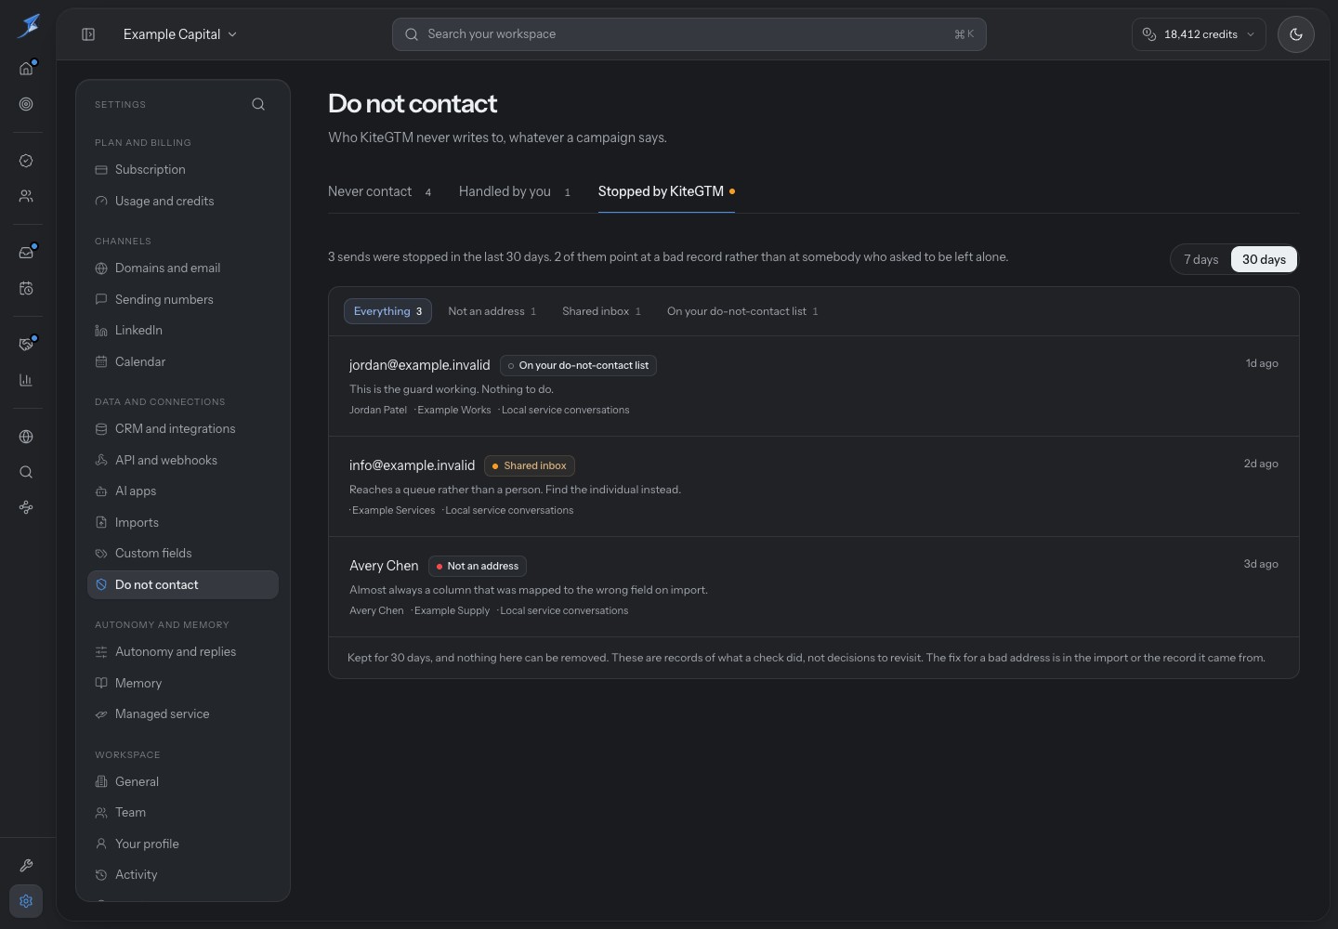Open API and webhooks settings
Image resolution: width=1338 pixels, height=929 pixels.
click(183, 461)
